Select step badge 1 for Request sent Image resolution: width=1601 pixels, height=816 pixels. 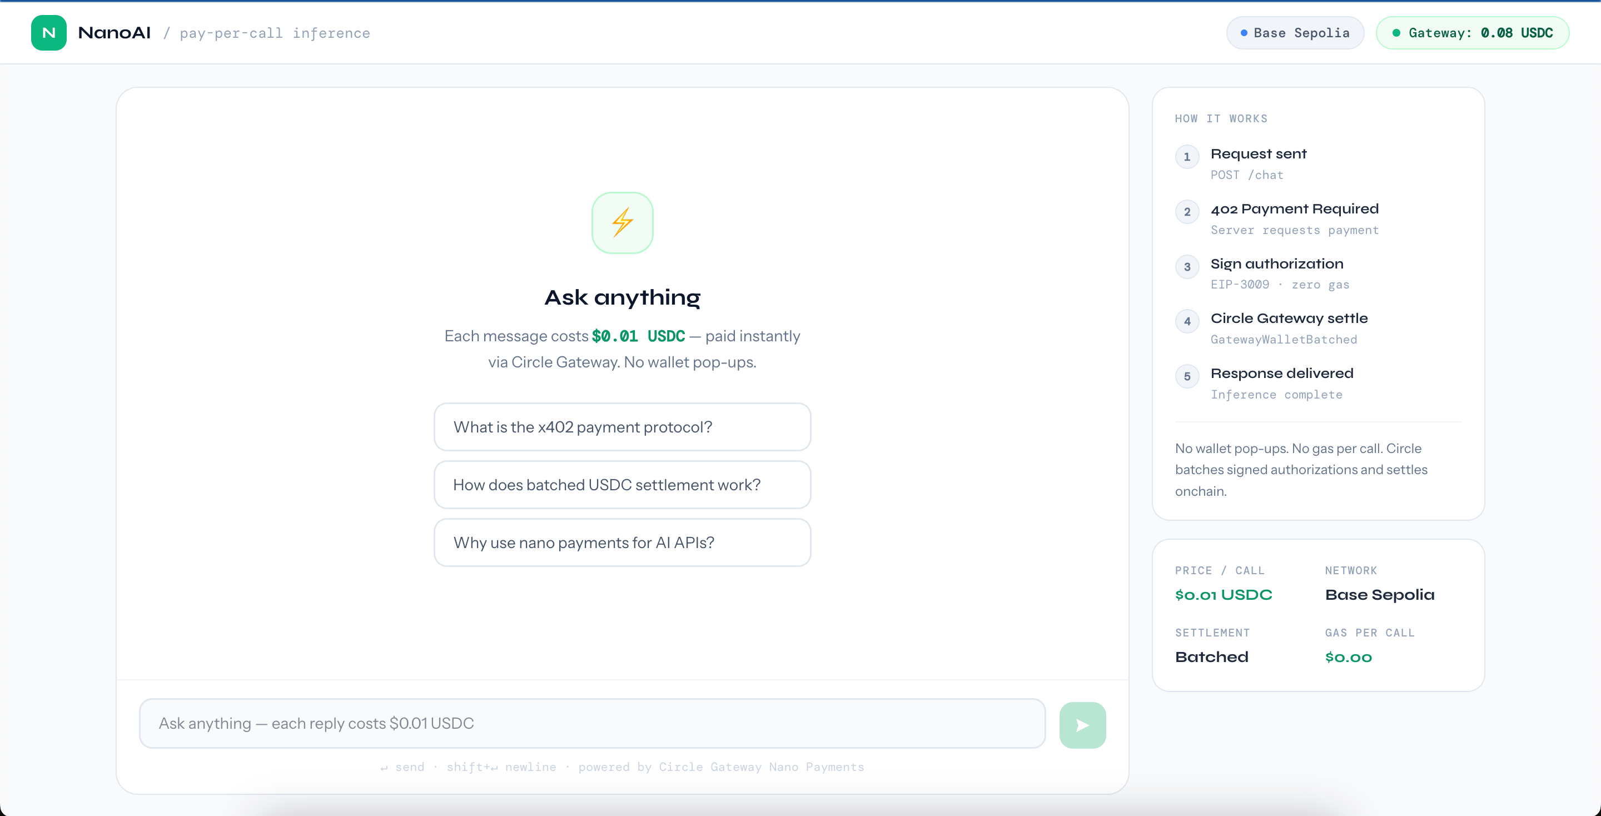1187,157
